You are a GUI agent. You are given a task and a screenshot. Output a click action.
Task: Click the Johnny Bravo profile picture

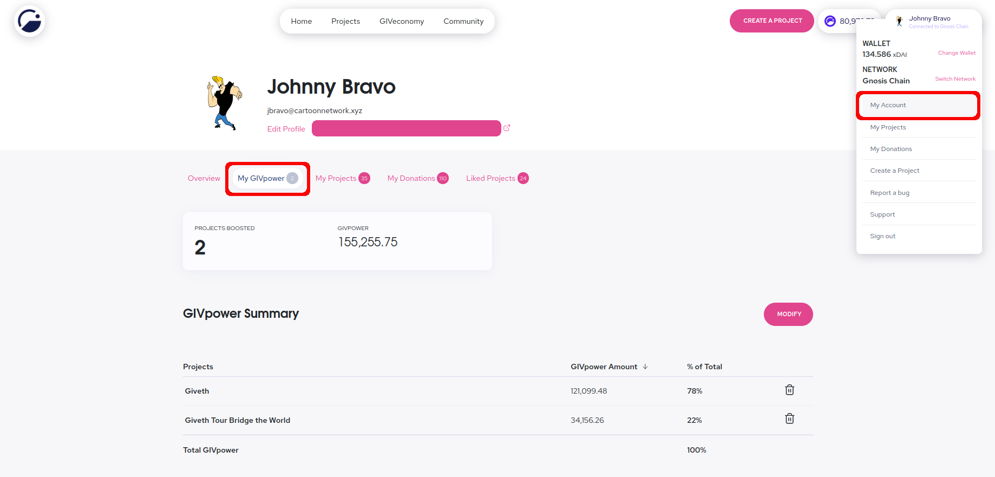click(x=225, y=102)
